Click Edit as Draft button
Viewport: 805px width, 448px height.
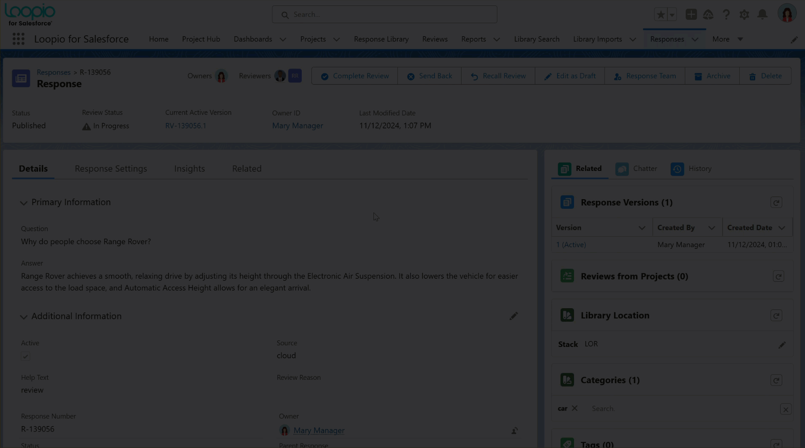pos(570,76)
